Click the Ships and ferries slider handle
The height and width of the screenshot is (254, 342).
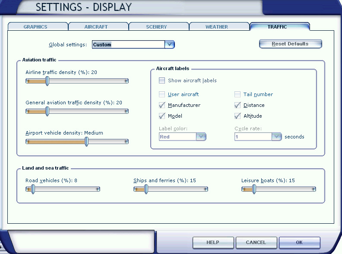click(146, 189)
